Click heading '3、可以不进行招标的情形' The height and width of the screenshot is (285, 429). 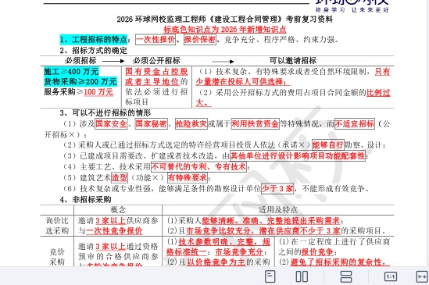(x=105, y=113)
